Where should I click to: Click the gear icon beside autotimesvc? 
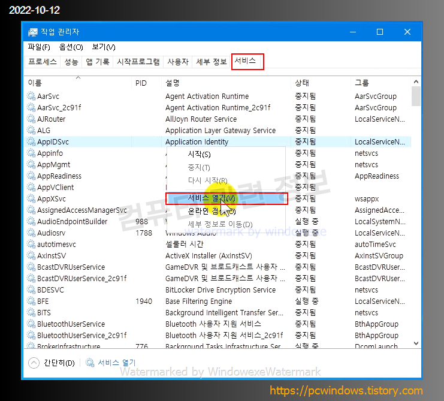31,244
